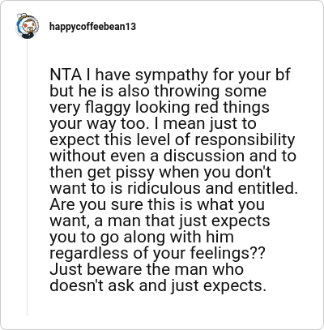Click the phrase 'ridiculous and entitled'
This screenshot has width=324, height=330.
click(211, 188)
